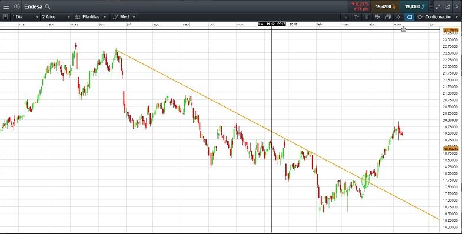Click the candlestick icon beside Med
Viewport: 462px width, 234px height.
[116, 17]
